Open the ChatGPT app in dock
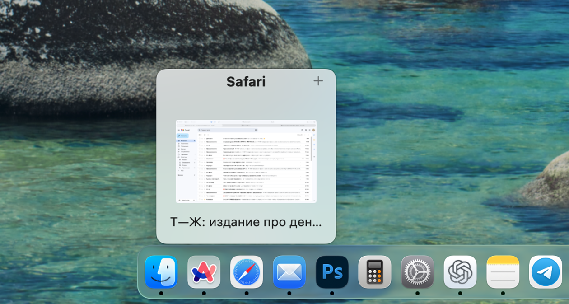Screen dimensions: 569x304 (x=460, y=272)
